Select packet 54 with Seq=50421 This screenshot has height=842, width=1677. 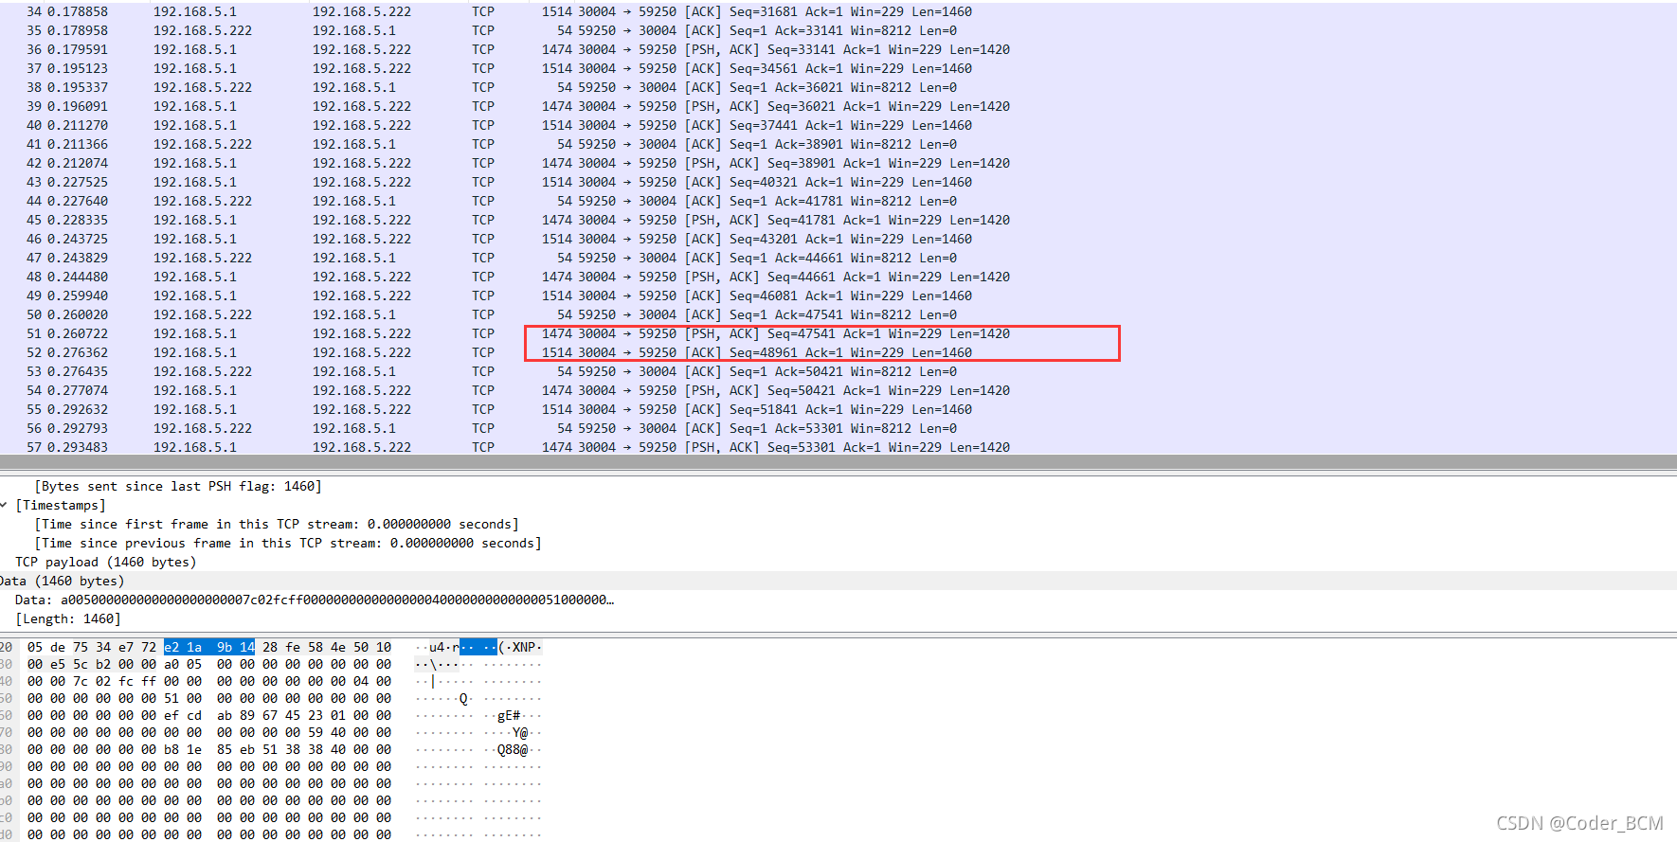tap(838, 390)
